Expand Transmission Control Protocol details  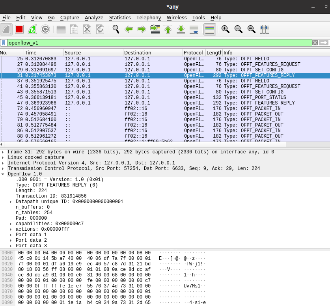tap(3, 168)
